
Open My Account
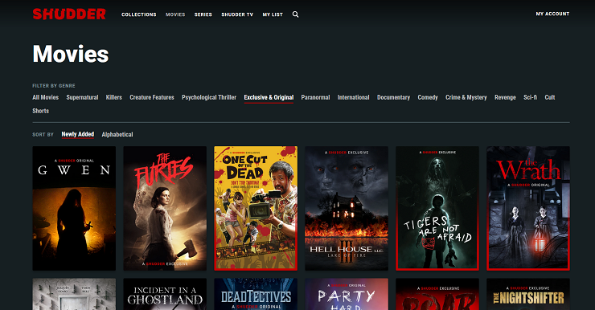[x=552, y=14]
